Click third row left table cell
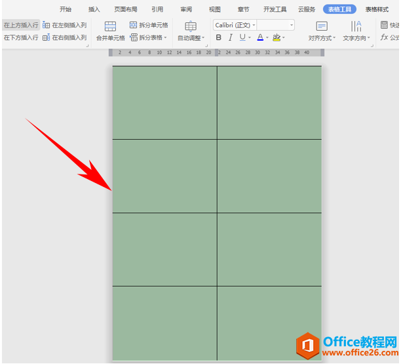This screenshot has height=364, width=403. click(x=164, y=249)
